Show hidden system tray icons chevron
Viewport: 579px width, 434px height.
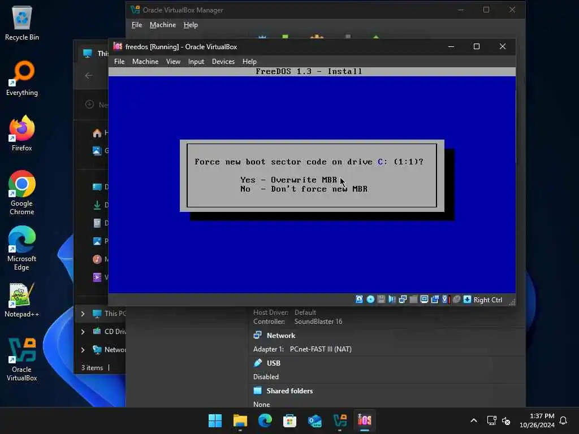click(x=474, y=420)
